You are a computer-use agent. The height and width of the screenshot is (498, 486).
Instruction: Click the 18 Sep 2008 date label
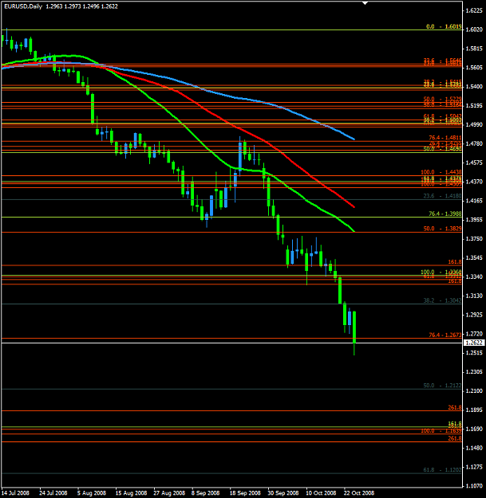click(x=245, y=493)
